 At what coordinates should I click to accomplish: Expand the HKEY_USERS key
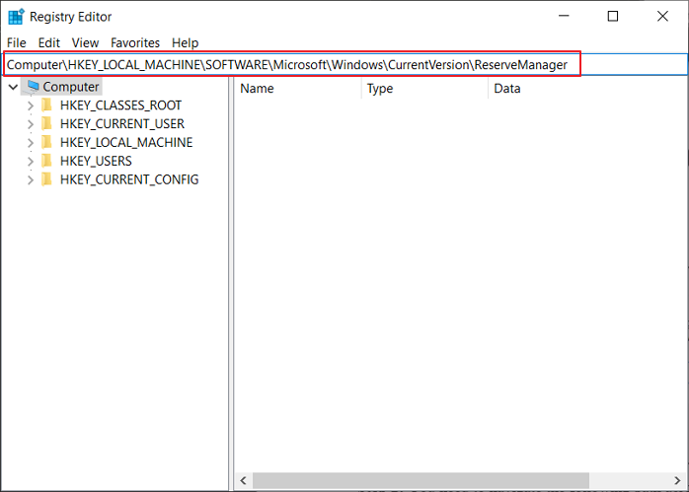(x=31, y=162)
